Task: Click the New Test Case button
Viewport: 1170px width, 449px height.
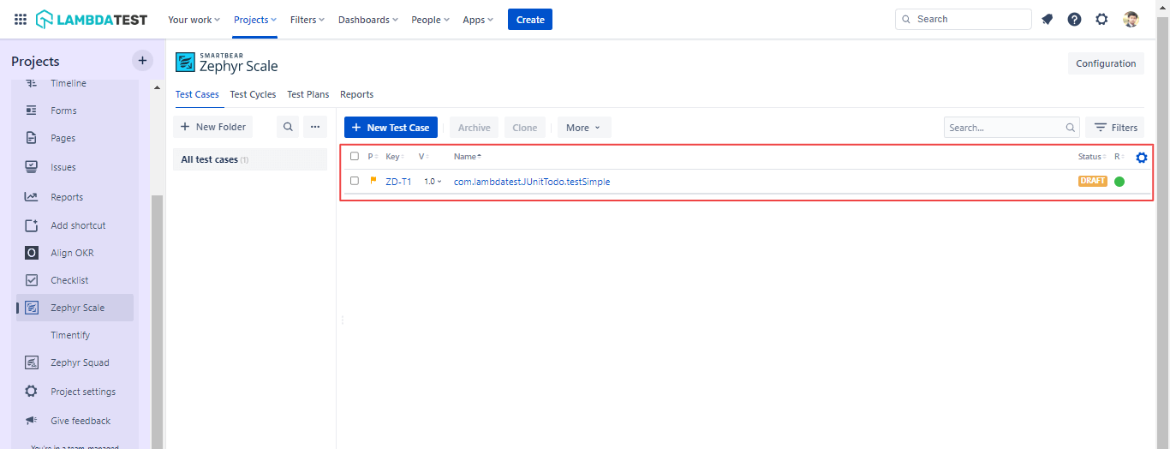Action: click(391, 128)
